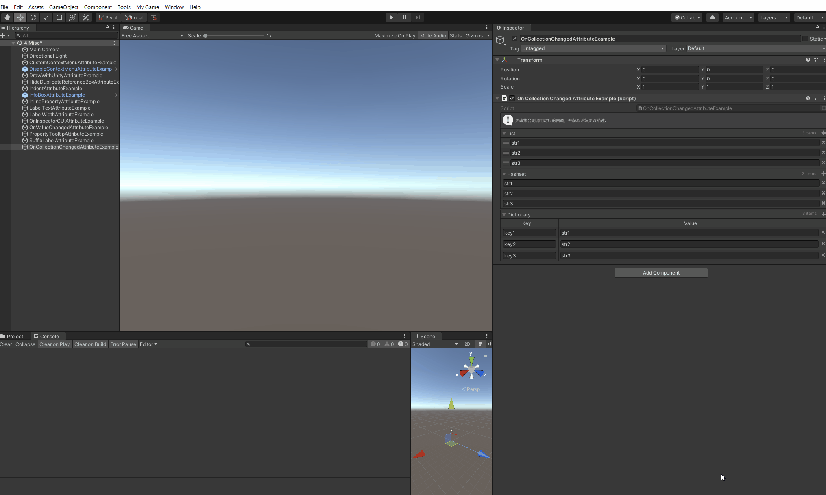Click the Add Component button

tap(661, 273)
